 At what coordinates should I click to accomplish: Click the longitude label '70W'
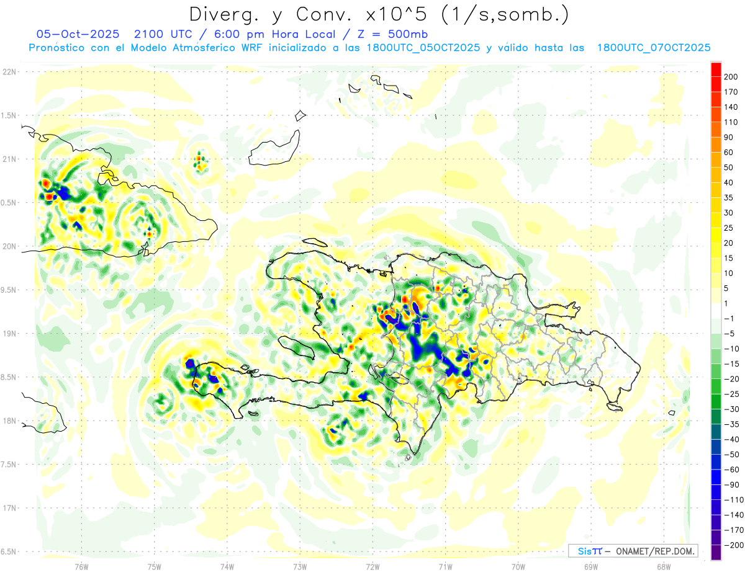click(x=518, y=567)
